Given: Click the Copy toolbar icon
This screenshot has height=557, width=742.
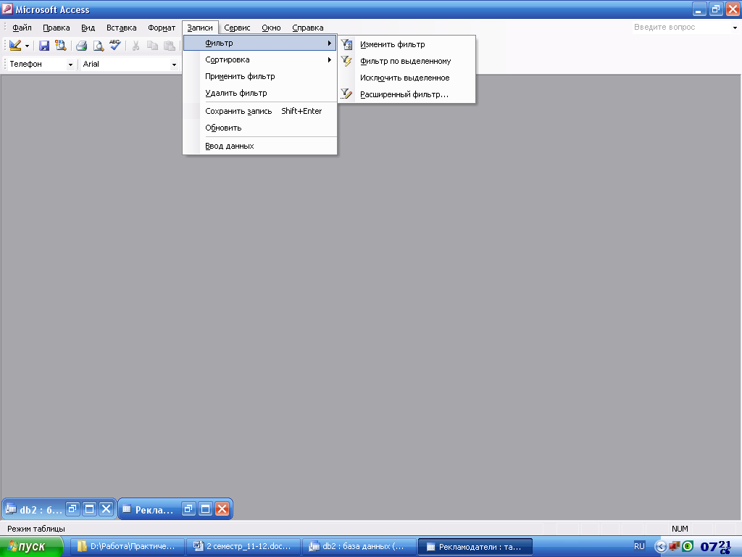Looking at the screenshot, I should tap(152, 46).
